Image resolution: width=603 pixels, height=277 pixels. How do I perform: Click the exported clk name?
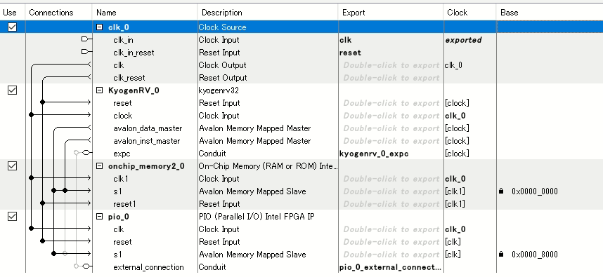pyautogui.click(x=345, y=40)
